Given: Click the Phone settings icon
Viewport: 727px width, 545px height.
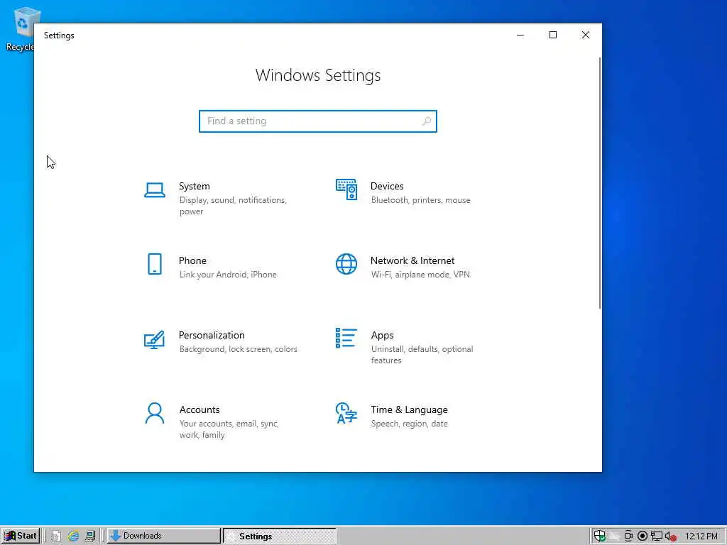Looking at the screenshot, I should pyautogui.click(x=154, y=264).
